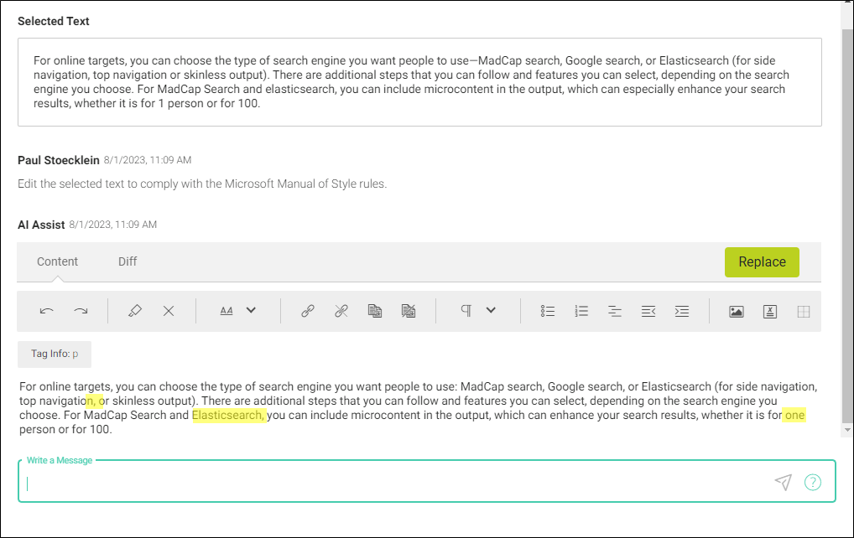Viewport: 854px width, 538px height.
Task: Click the unlink broken chain icon
Action: coord(341,311)
